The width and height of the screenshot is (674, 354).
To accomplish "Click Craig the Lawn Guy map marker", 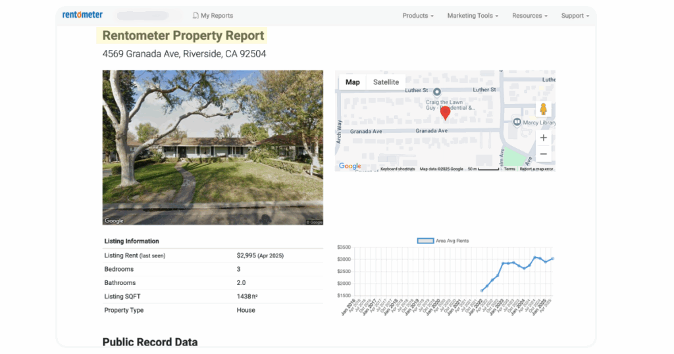I will [x=436, y=91].
